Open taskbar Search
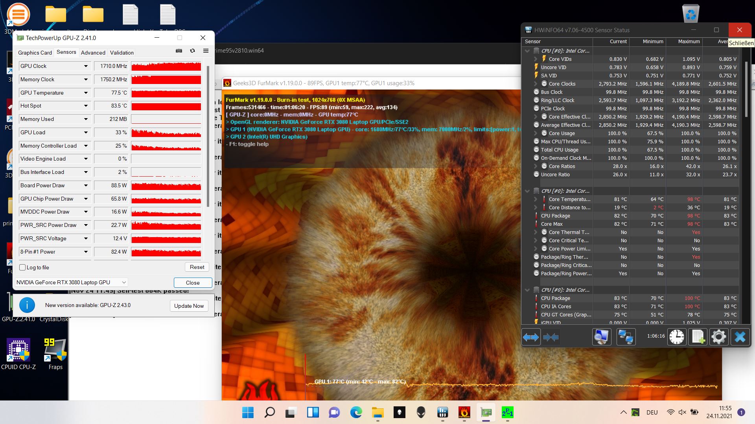This screenshot has height=424, width=755. [x=269, y=413]
